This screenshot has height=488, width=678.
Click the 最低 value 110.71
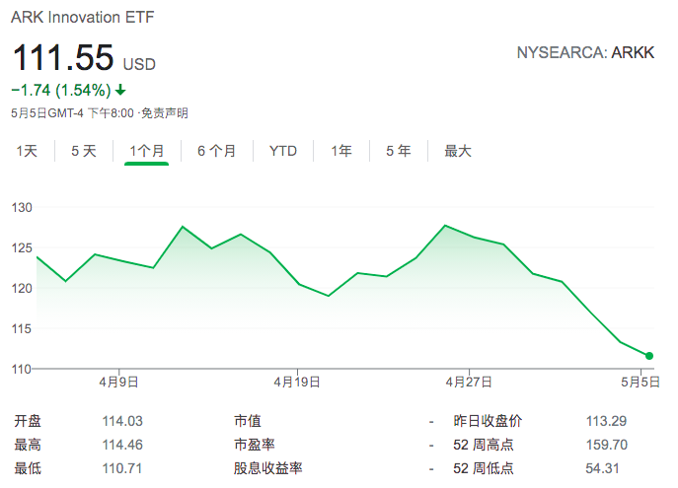tap(122, 468)
